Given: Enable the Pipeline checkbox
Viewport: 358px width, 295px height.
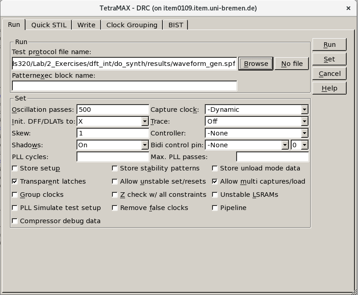Looking at the screenshot, I should tap(215, 208).
